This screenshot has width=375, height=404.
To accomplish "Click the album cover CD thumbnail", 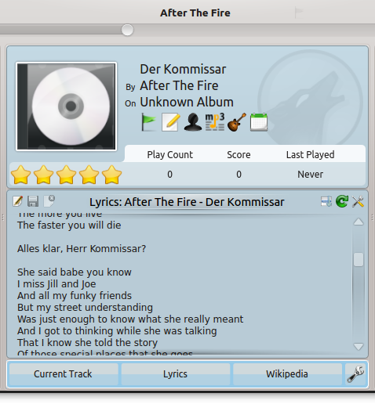I will (66, 106).
